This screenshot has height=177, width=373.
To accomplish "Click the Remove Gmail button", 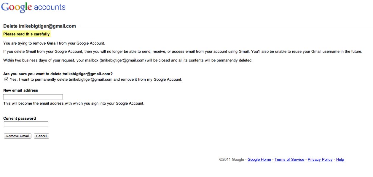I will coord(17,136).
